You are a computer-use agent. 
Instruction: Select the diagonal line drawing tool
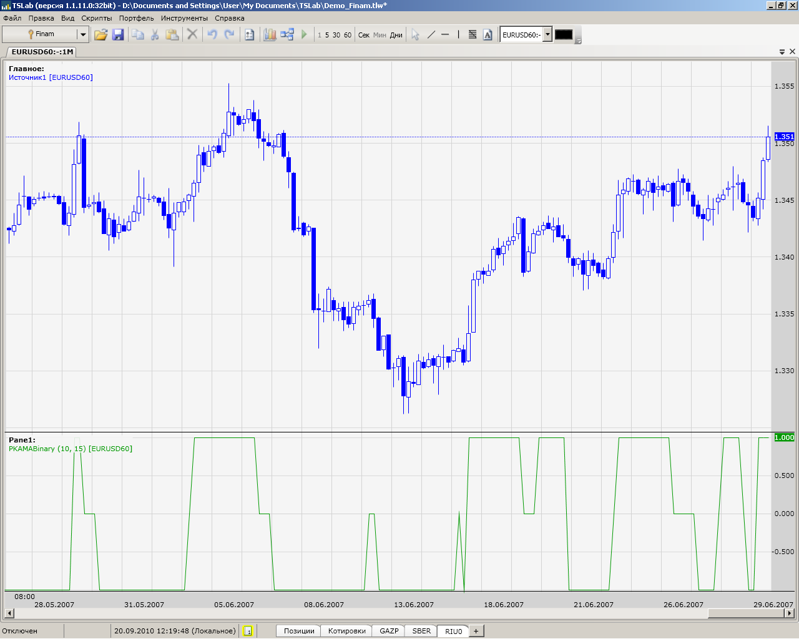tap(431, 34)
